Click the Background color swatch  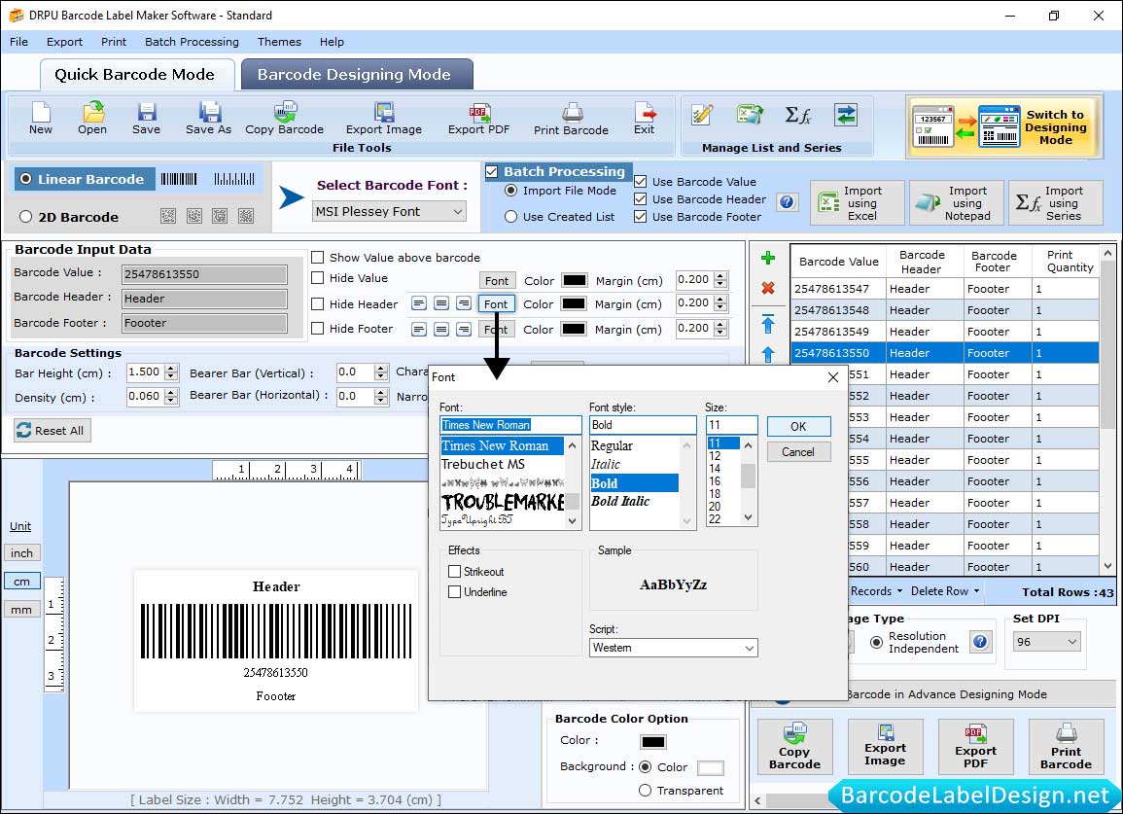(x=711, y=767)
